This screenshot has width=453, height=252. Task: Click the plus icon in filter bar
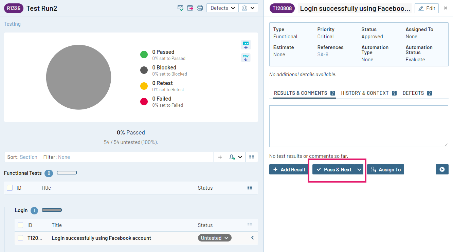[x=220, y=157]
